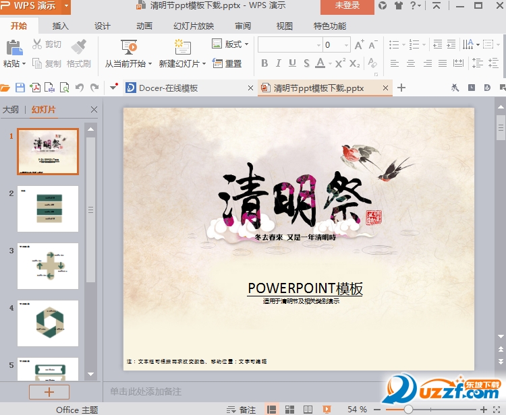The width and height of the screenshot is (506, 415).
Task: Open 从当前开始 dropdown arrow
Action: point(150,64)
